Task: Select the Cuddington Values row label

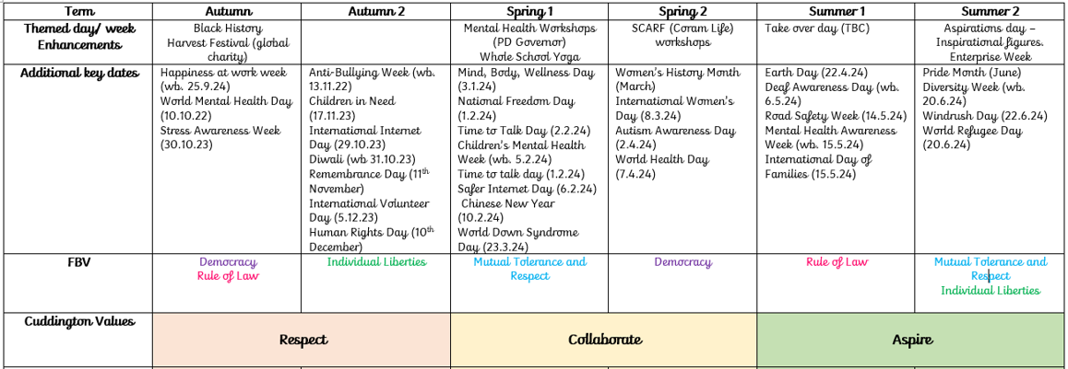Action: click(x=77, y=322)
